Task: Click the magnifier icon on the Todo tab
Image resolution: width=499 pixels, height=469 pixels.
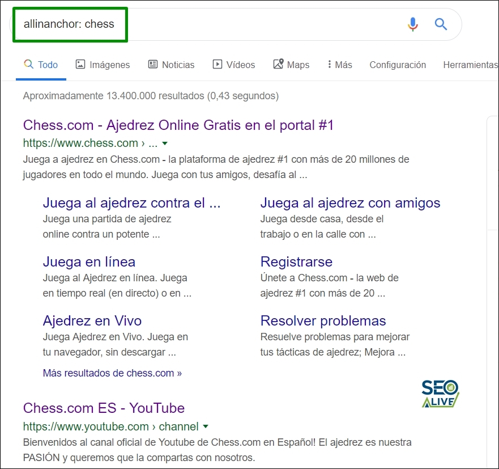Action: click(28, 65)
